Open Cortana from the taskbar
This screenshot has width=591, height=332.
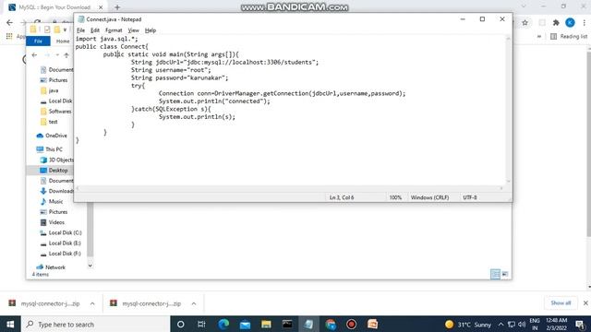181,324
